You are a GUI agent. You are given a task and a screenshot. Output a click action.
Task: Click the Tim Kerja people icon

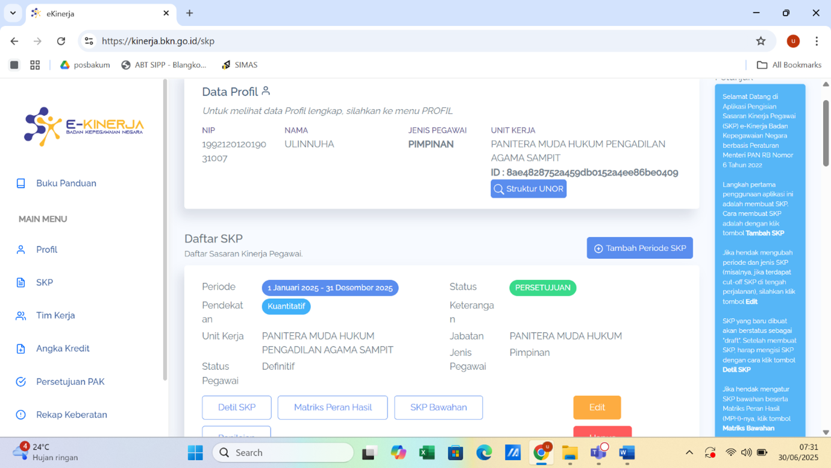[21, 316]
